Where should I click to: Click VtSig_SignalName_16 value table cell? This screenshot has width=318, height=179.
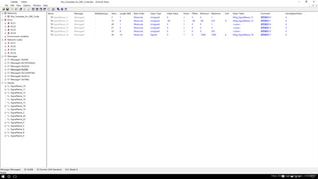(243, 35)
